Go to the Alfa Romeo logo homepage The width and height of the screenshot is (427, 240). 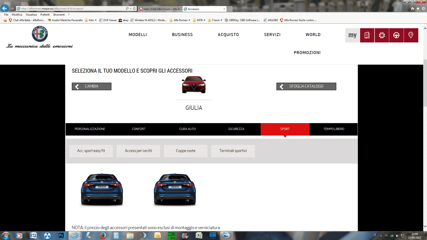(40, 34)
